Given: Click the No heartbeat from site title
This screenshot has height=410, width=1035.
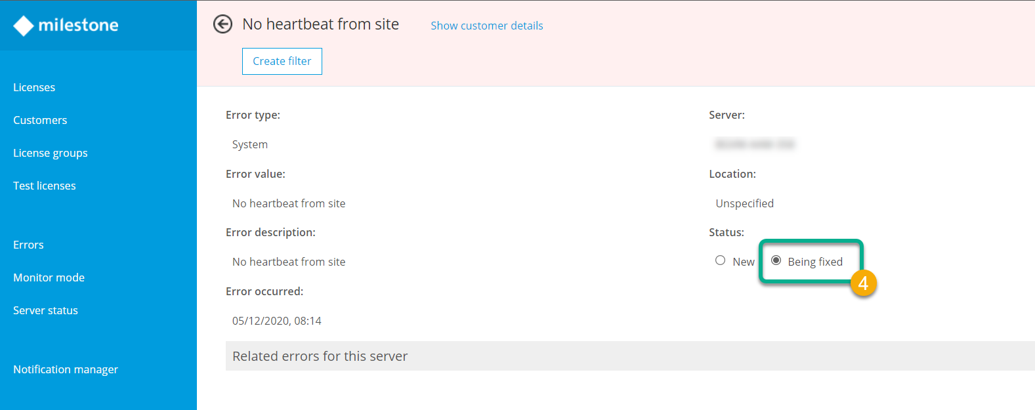Looking at the screenshot, I should point(320,24).
